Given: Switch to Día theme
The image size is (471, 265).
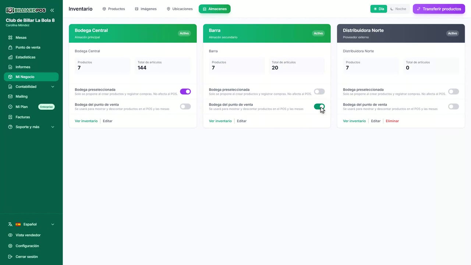Looking at the screenshot, I should pyautogui.click(x=379, y=9).
